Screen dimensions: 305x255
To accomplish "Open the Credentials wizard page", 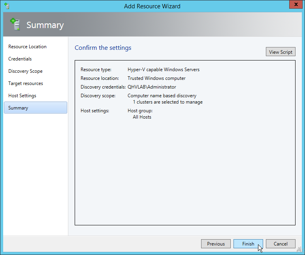I will pos(20,59).
